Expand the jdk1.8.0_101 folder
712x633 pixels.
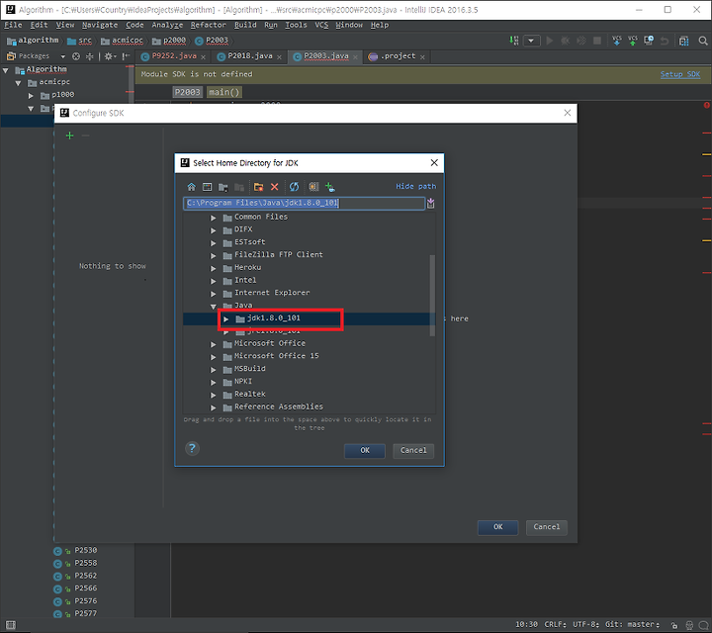(x=225, y=319)
